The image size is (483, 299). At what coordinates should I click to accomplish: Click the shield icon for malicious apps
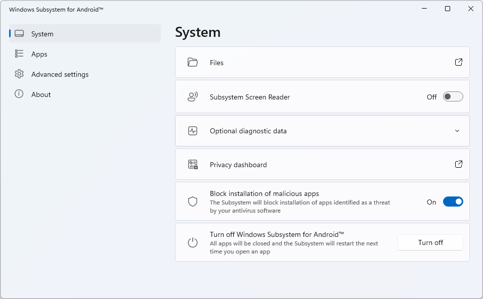(x=192, y=202)
